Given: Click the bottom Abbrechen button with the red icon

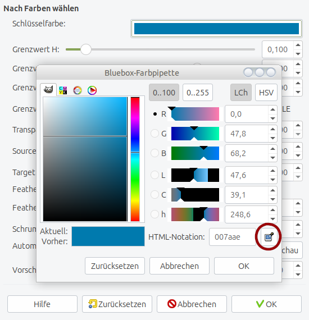Looking at the screenshot, I should [x=192, y=304].
